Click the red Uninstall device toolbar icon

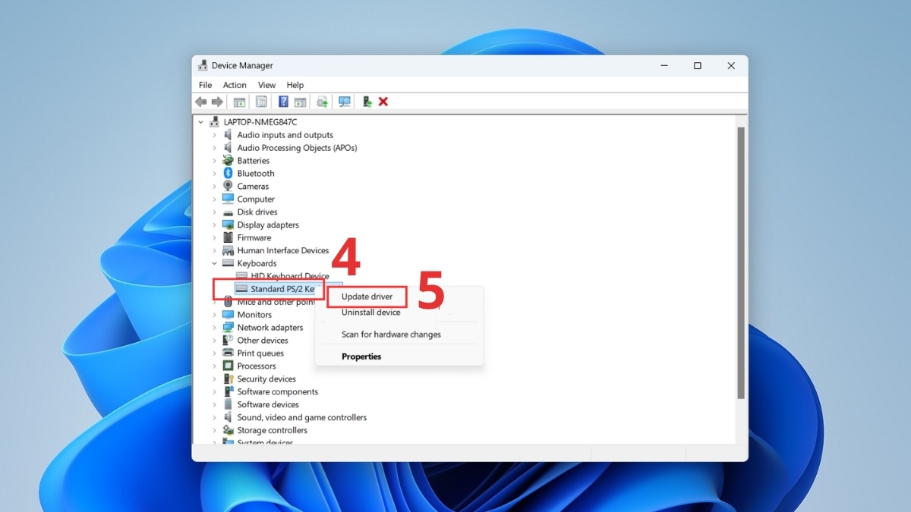click(383, 101)
